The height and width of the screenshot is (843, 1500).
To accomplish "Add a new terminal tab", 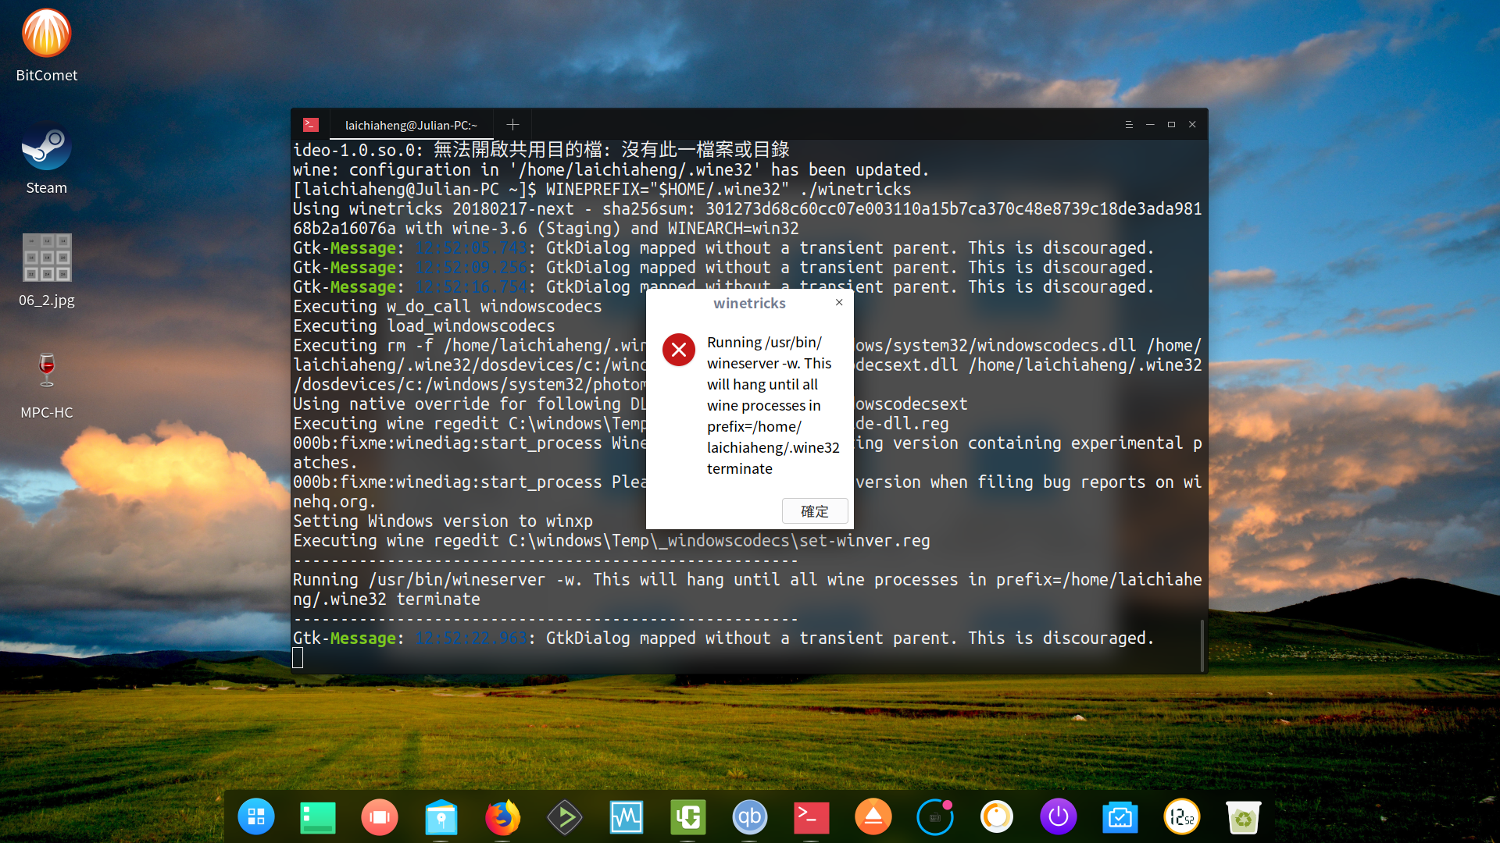I will [x=512, y=124].
